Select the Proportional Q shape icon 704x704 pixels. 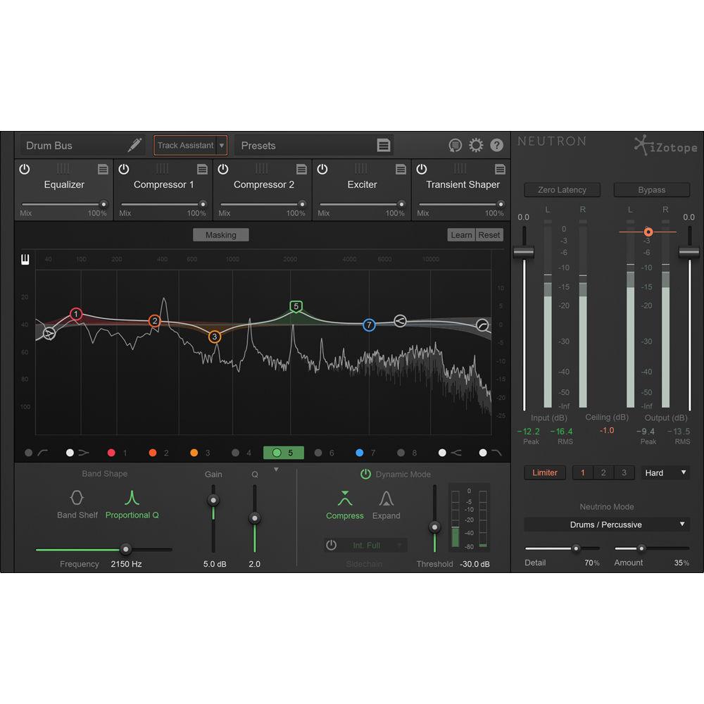132,498
